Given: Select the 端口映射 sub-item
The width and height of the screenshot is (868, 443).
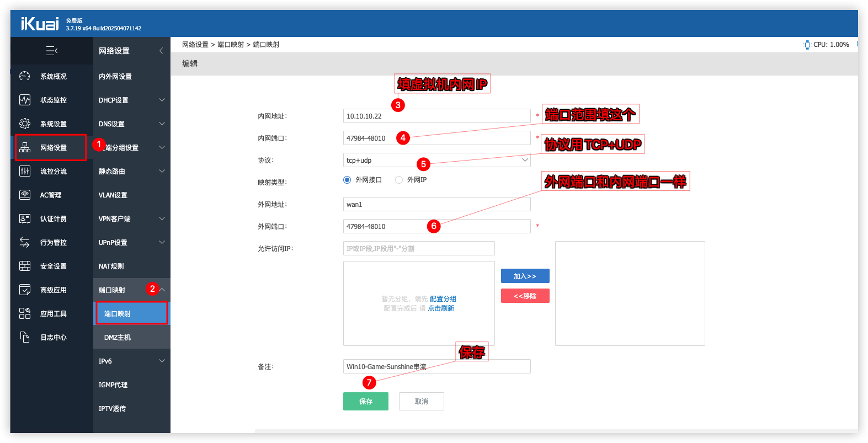Looking at the screenshot, I should 132,313.
